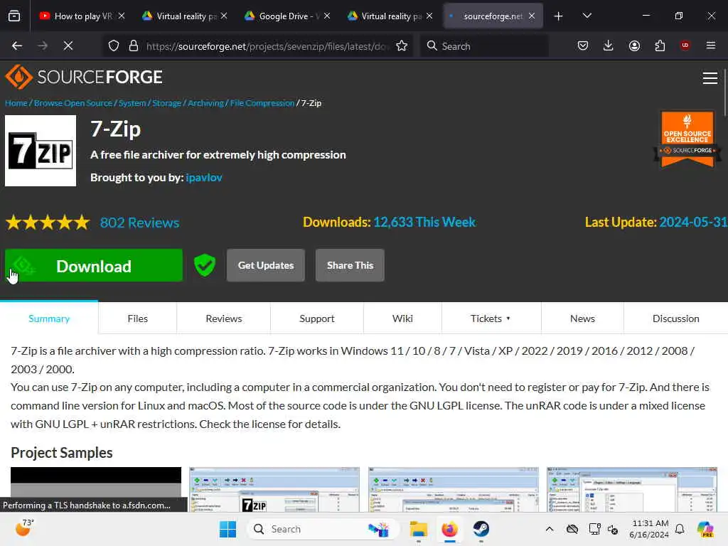The image size is (728, 546).
Task: Click the uBlock Origin extension icon
Action: click(x=685, y=45)
